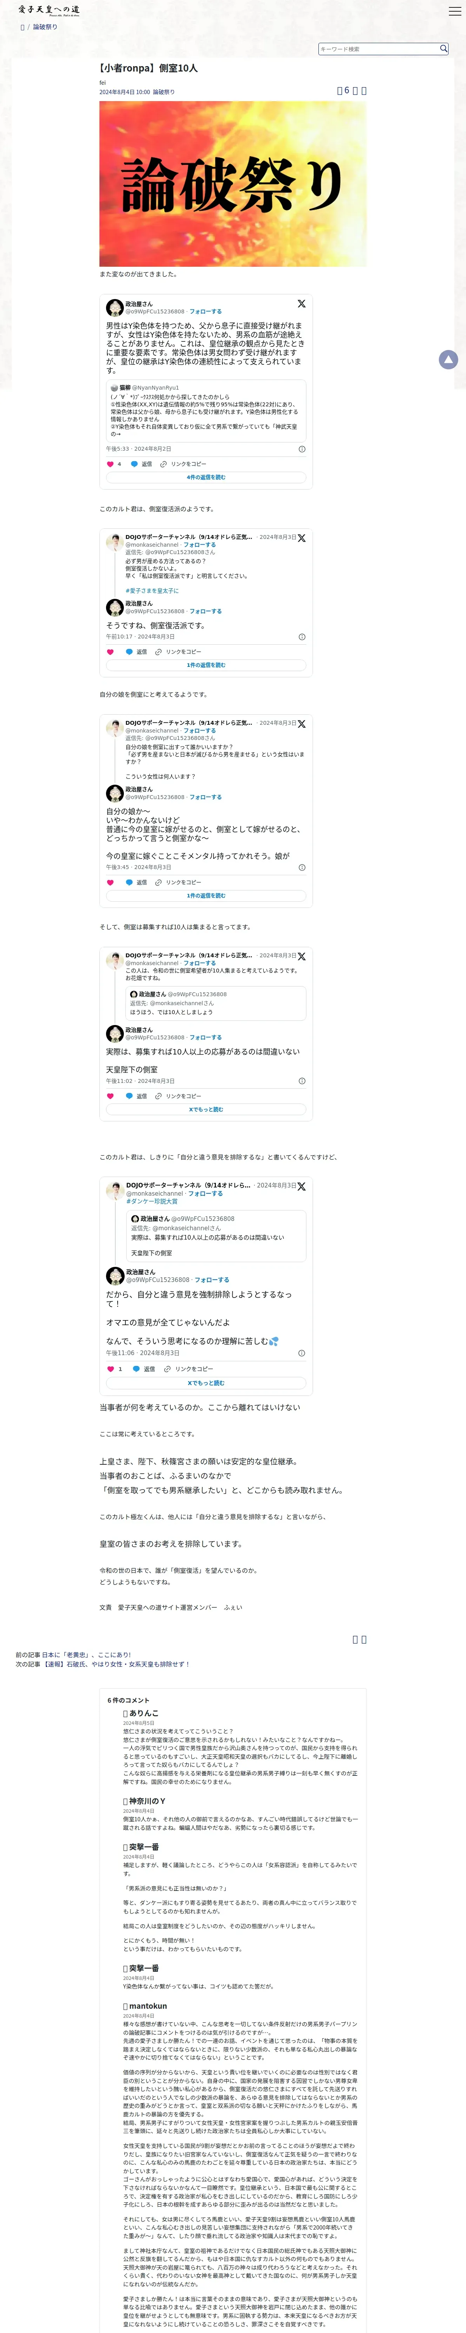Click Xでもっと読む on 10人 tweet
Screen dimensions: 466x2333
[206, 1109]
